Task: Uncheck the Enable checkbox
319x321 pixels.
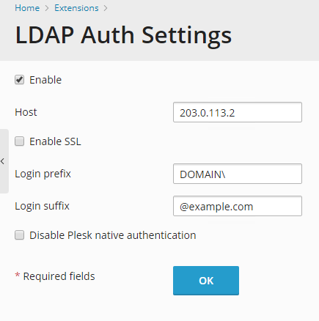Action: coord(19,80)
